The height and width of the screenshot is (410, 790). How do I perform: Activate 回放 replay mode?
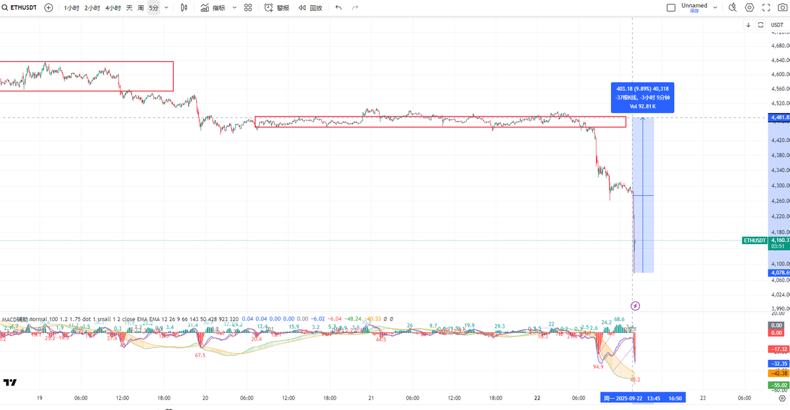(x=315, y=7)
